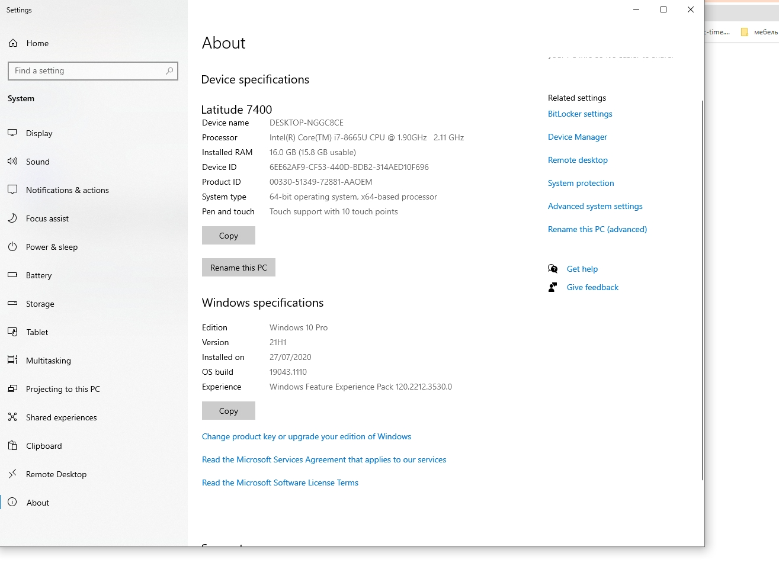Click the Touch support with 10 touch points text
The width and height of the screenshot is (779, 566).
click(x=334, y=211)
